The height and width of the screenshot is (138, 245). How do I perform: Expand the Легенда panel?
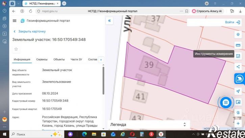[149, 124]
